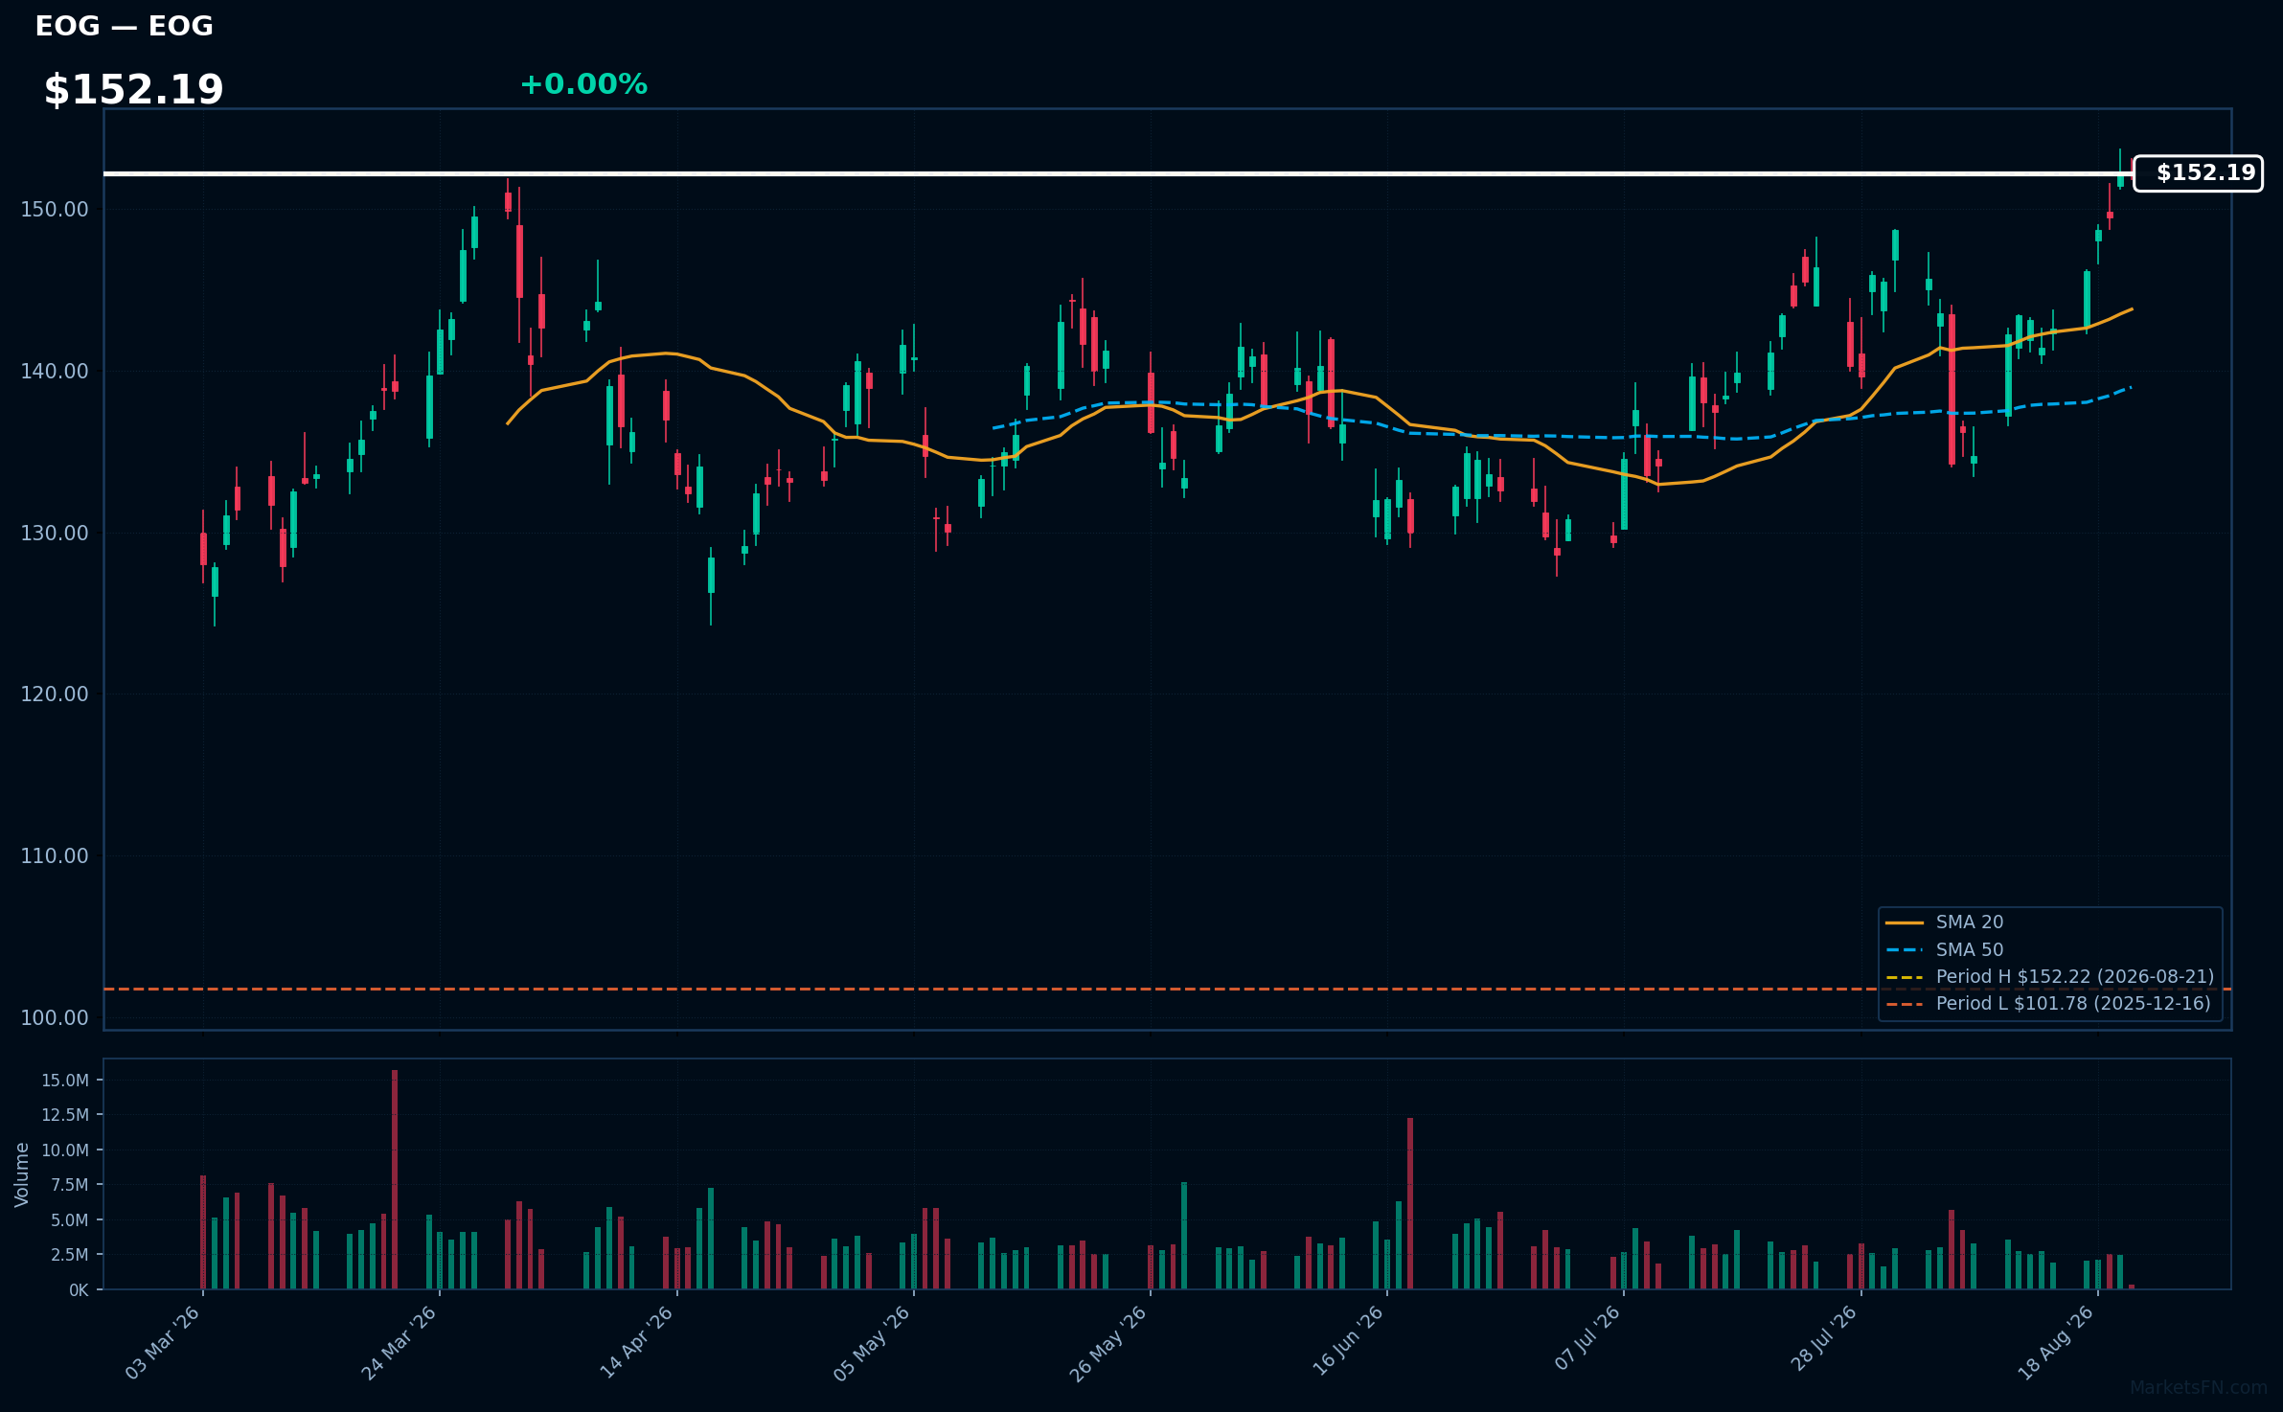
Task: Click the 12.5M volume axis label
Action: click(x=65, y=1115)
